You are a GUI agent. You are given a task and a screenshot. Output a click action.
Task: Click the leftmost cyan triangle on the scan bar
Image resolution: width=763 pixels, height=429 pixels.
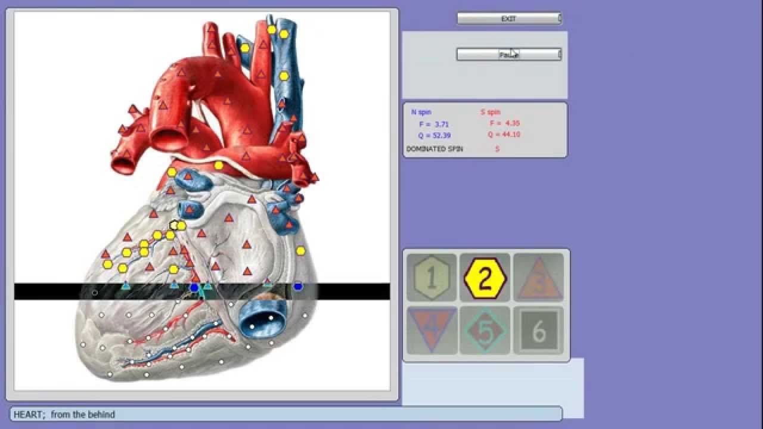(x=126, y=286)
